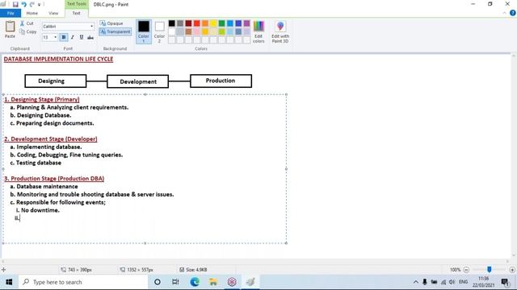517x290 pixels.
Task: Switch to the View ribbon tab
Action: click(x=53, y=13)
